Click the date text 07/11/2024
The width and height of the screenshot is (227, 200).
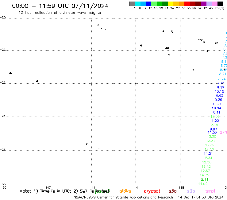[x=90, y=6]
